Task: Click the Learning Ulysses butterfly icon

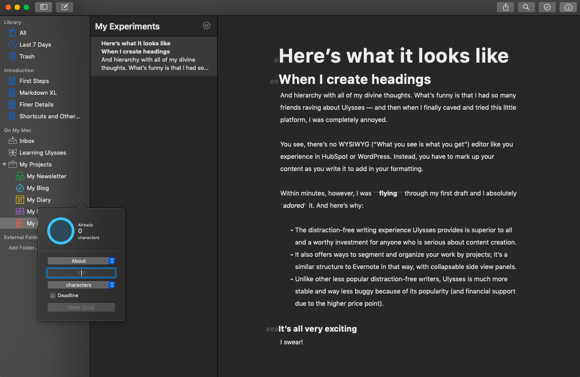Action: click(12, 152)
